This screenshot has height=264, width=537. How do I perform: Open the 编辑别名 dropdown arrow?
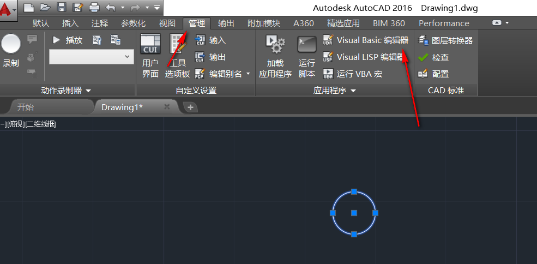click(248, 74)
